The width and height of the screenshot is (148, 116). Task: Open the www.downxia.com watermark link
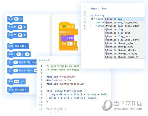[128, 109]
